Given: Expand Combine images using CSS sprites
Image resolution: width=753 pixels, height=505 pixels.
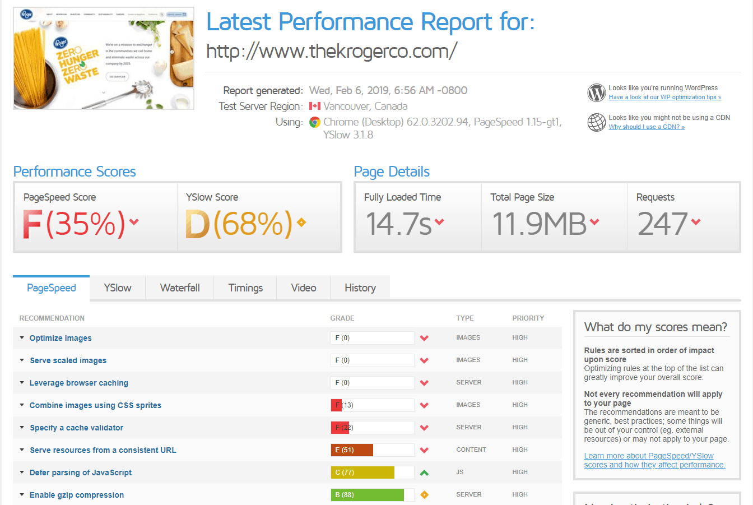Looking at the screenshot, I should 95,405.
